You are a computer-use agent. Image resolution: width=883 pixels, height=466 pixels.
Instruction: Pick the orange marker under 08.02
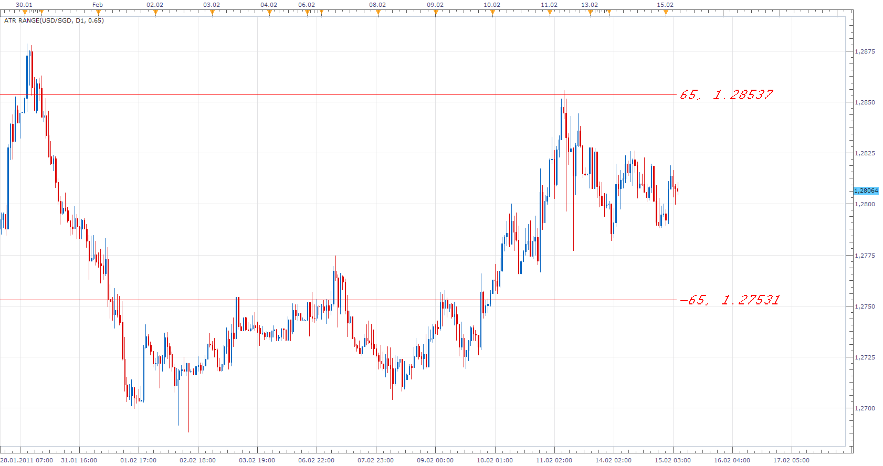click(x=378, y=13)
